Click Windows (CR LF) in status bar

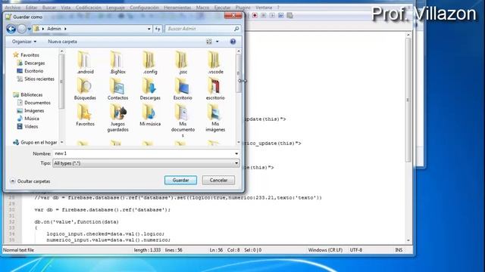point(325,250)
